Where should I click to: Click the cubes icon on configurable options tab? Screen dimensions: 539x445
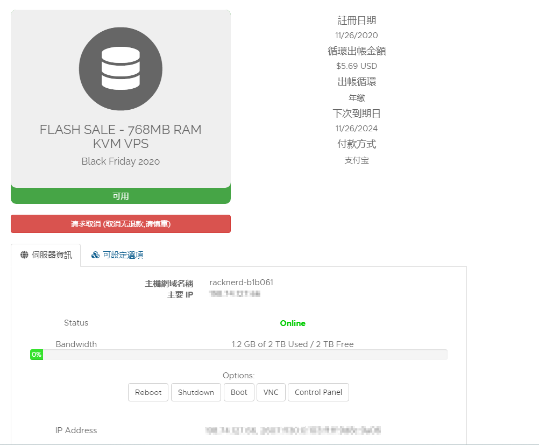tap(95, 255)
